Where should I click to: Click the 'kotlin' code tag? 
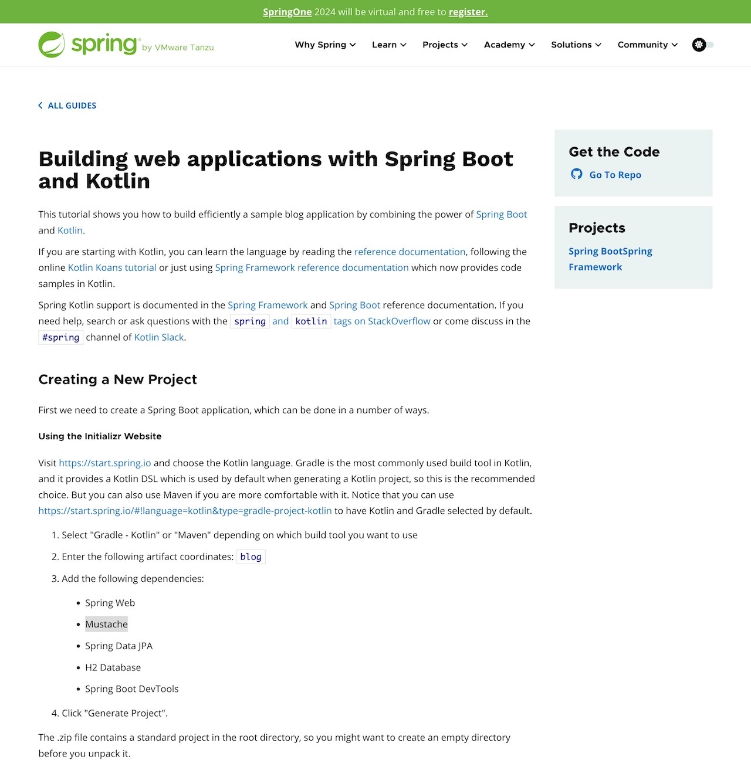[311, 321]
